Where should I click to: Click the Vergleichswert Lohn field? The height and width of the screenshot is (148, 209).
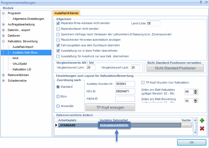[91, 68]
